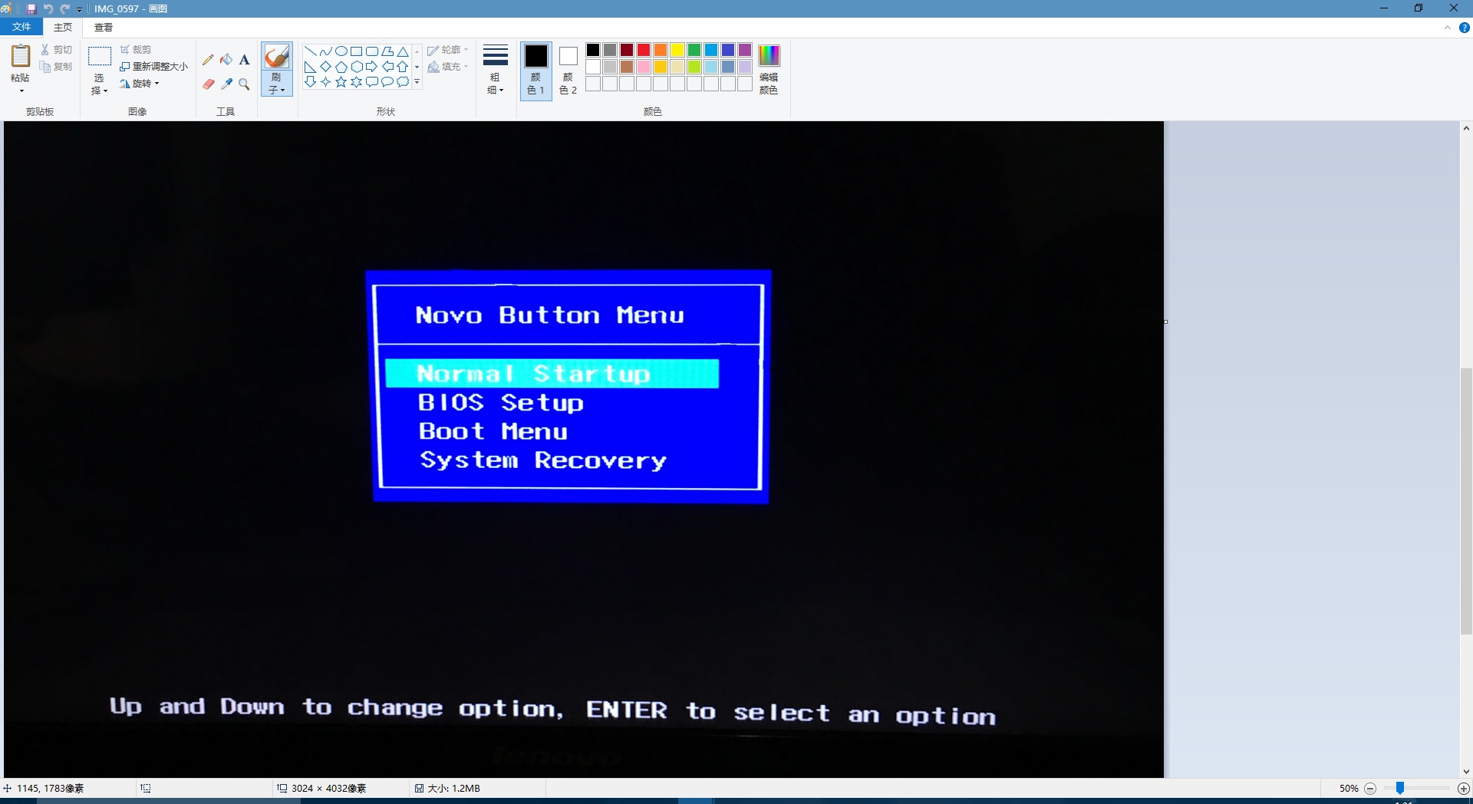1473x804 pixels.
Task: Pick the Cloud callout shape
Action: [403, 82]
